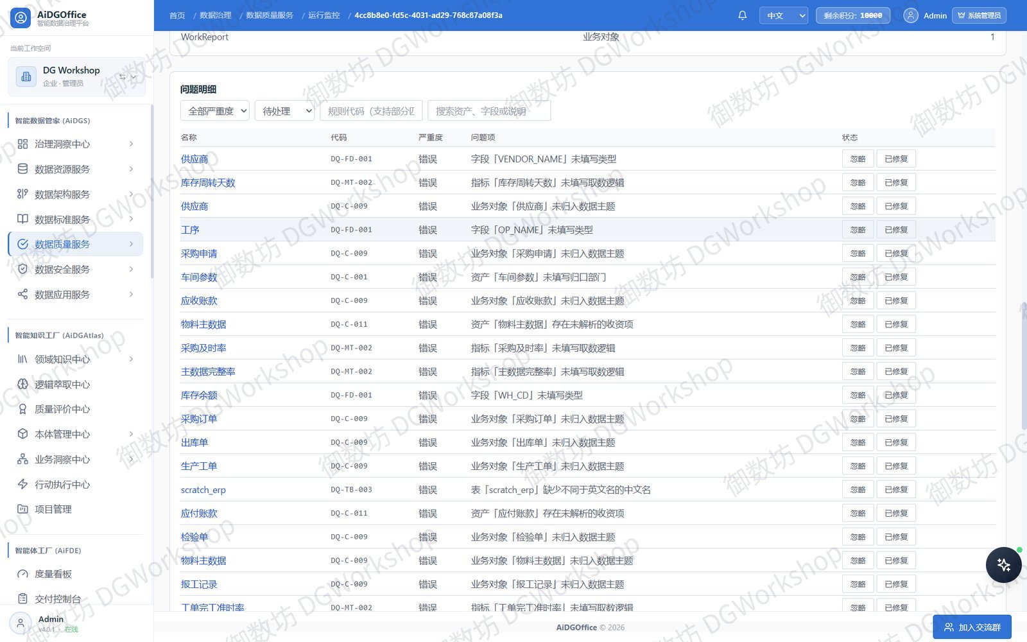Screen dimensions: 1027x642
Task: Click the page vertical scrollbar thumb
Action: 1024,366
